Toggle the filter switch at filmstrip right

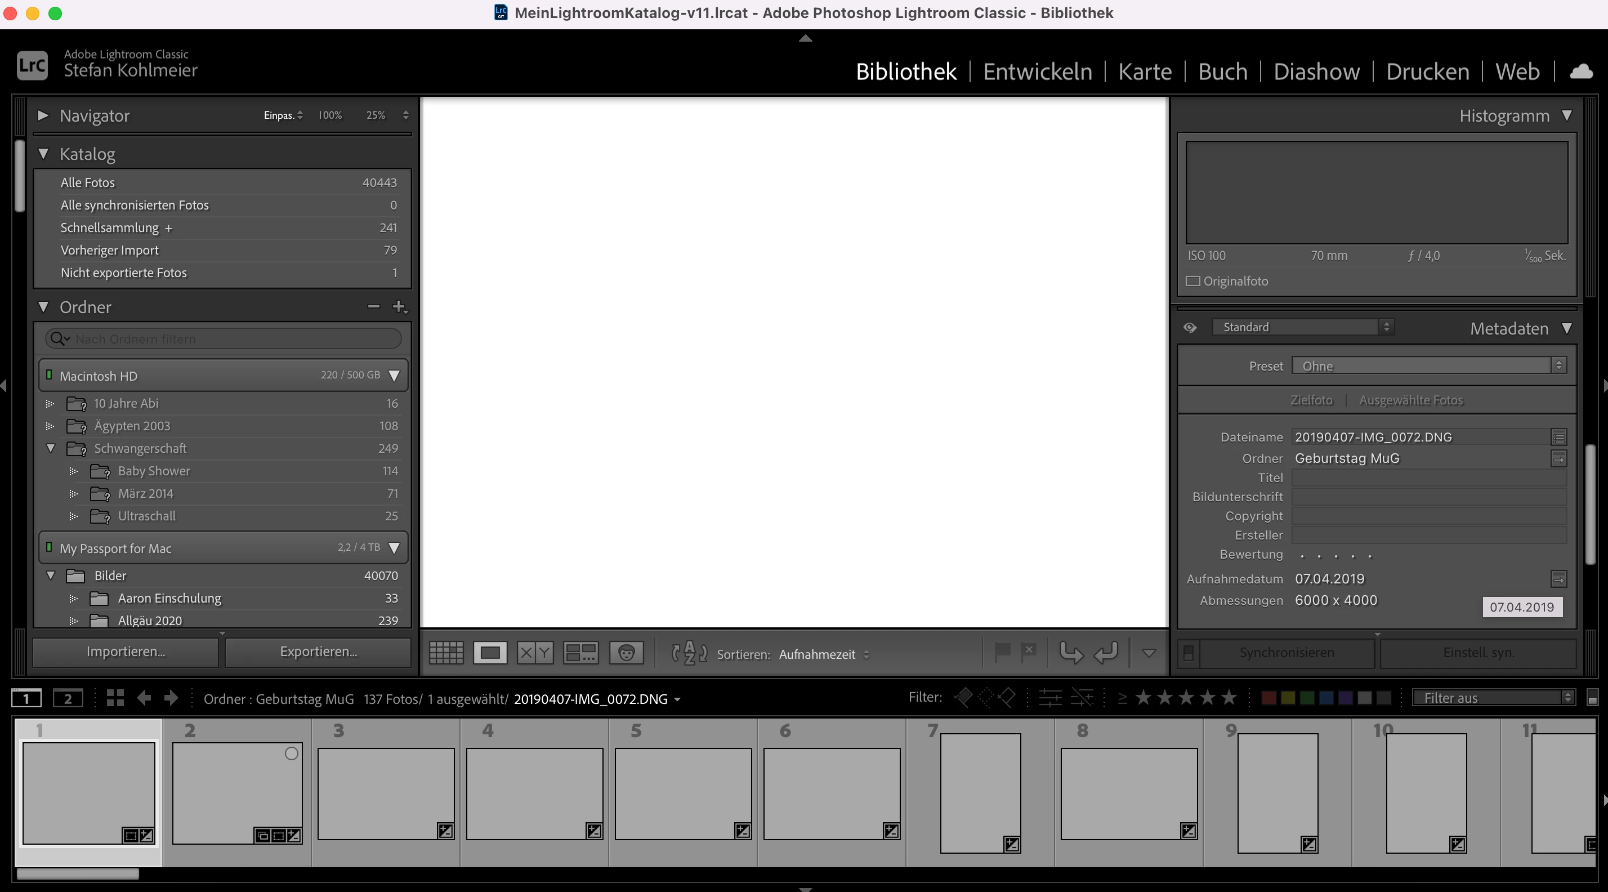[x=1592, y=698]
